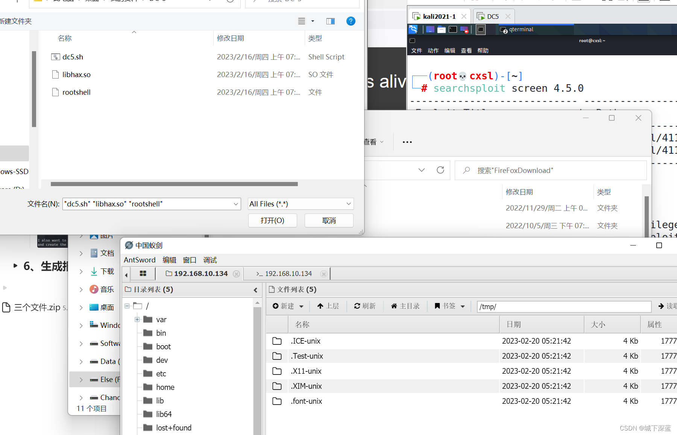This screenshot has height=435, width=677.
Task: Select the qterminal taskbar entry
Action: 536,29
